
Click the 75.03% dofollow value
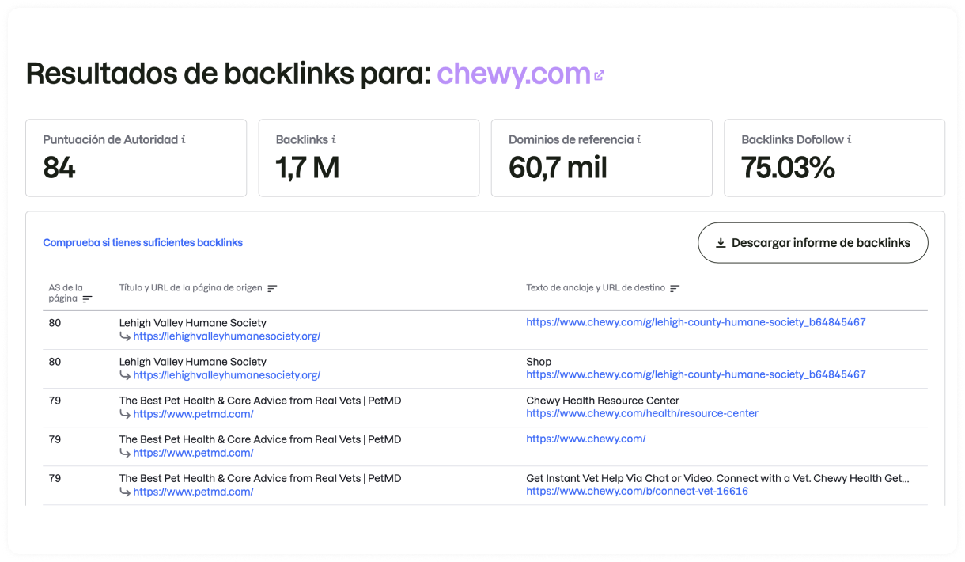coord(788,168)
